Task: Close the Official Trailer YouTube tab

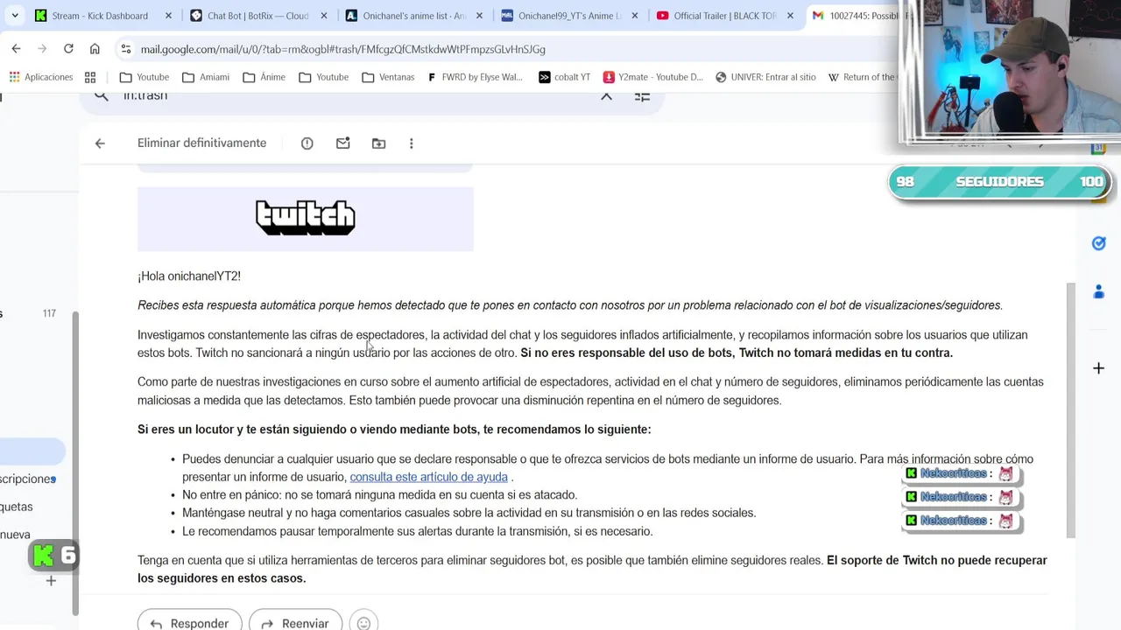Action: click(x=791, y=16)
